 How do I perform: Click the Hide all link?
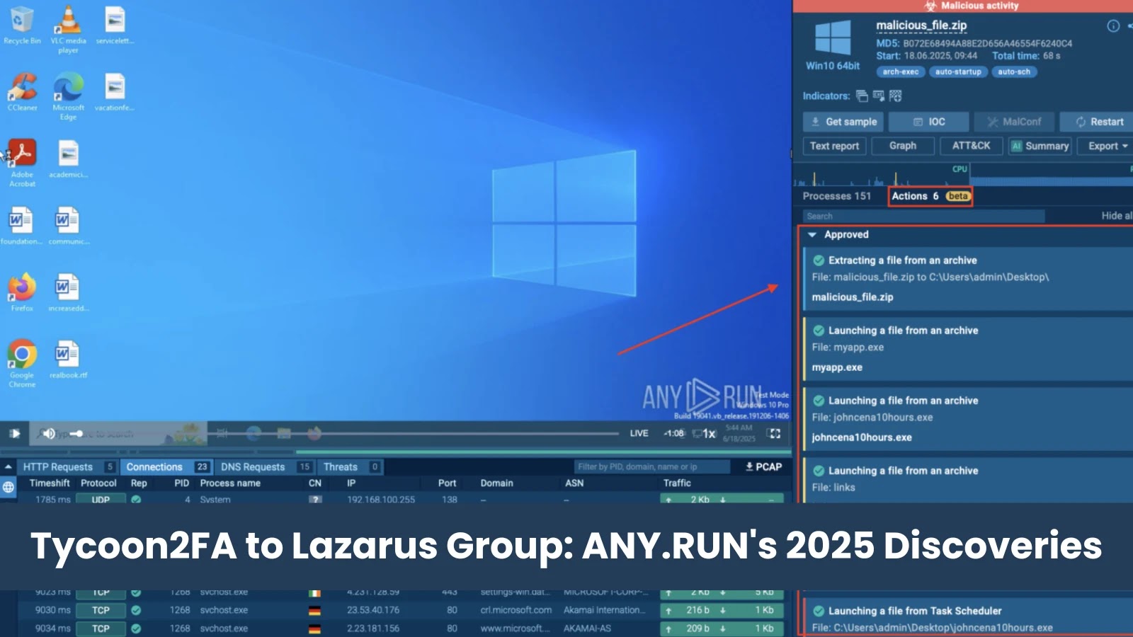pos(1117,216)
